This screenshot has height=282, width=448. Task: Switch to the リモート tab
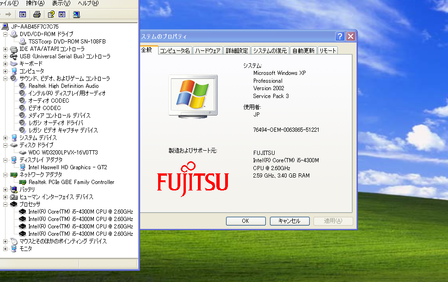coord(328,50)
